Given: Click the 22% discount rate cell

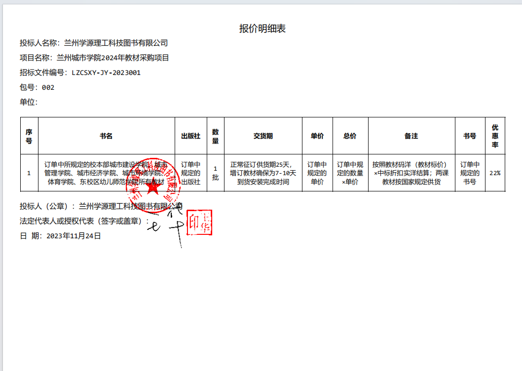Looking at the screenshot, I should 495,173.
